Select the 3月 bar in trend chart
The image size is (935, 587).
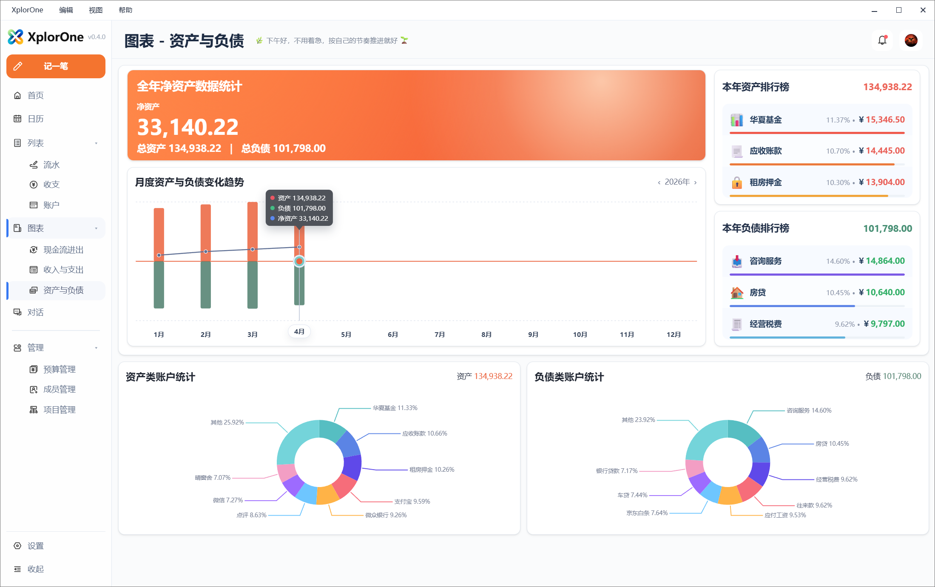tap(253, 255)
